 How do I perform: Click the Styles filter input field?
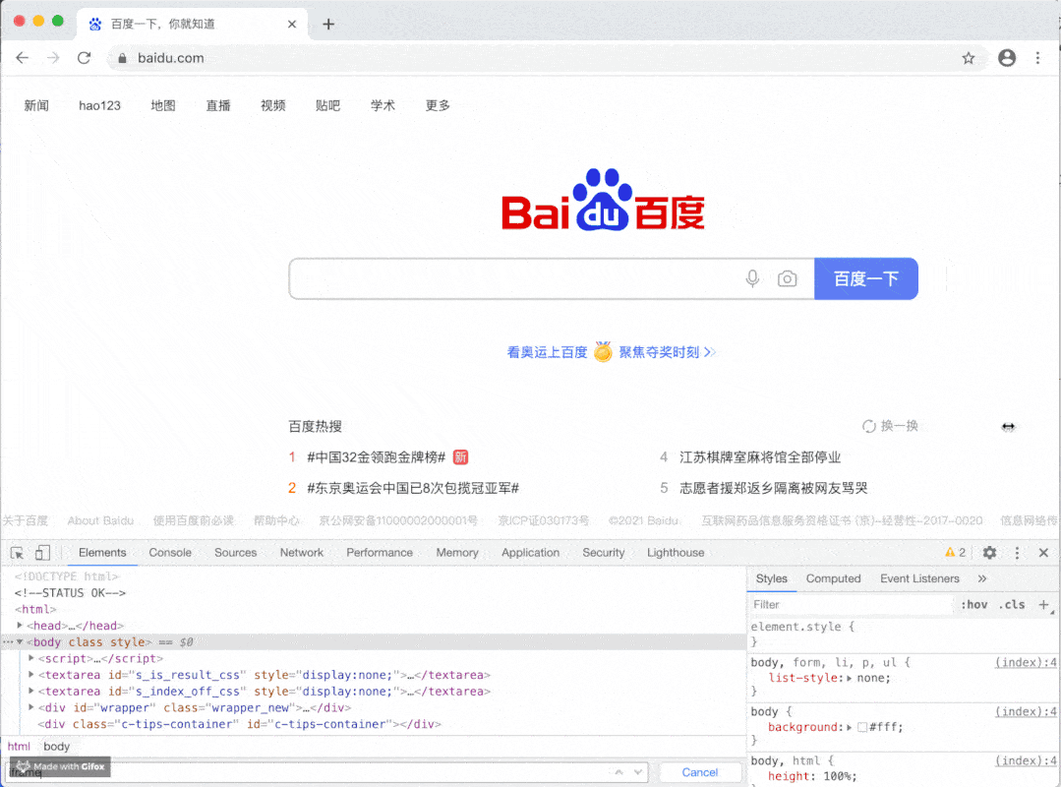click(851, 605)
